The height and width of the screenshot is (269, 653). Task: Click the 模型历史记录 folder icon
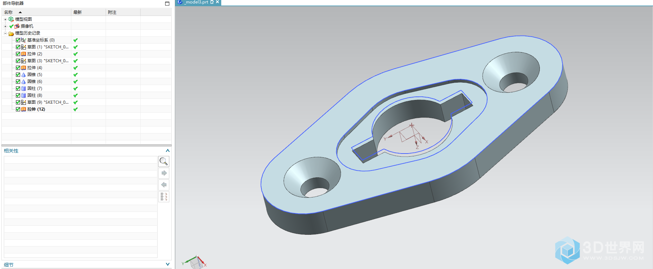pyautogui.click(x=11, y=34)
